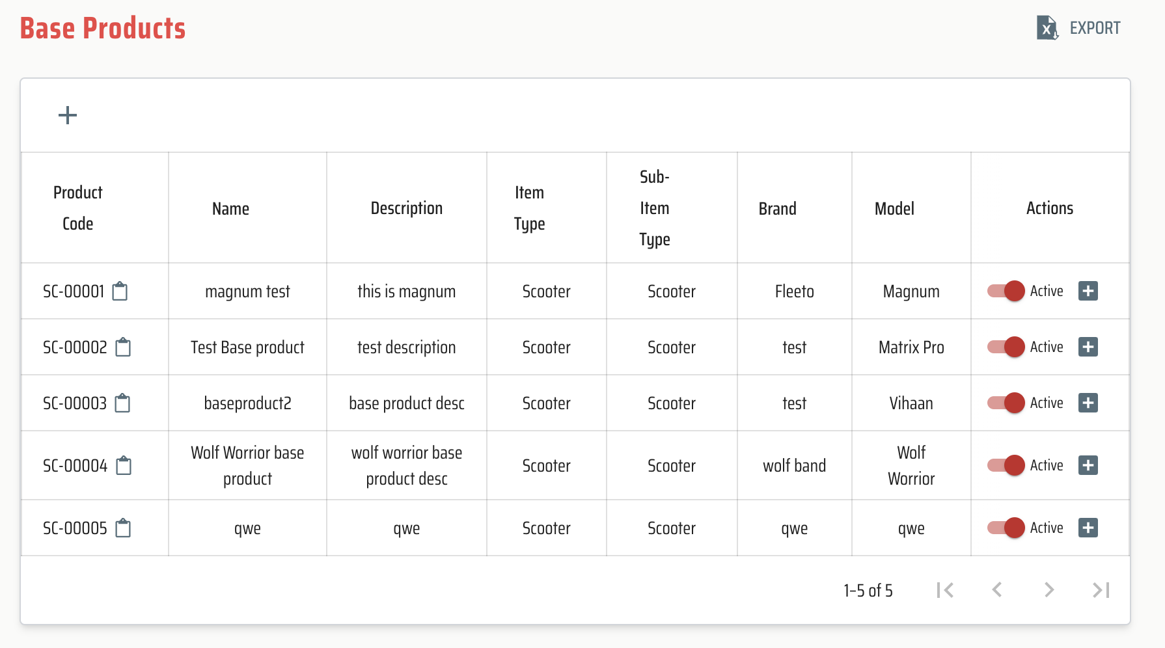Image resolution: width=1165 pixels, height=648 pixels.
Task: Toggle Active switch for Test Base product
Action: (x=1006, y=347)
